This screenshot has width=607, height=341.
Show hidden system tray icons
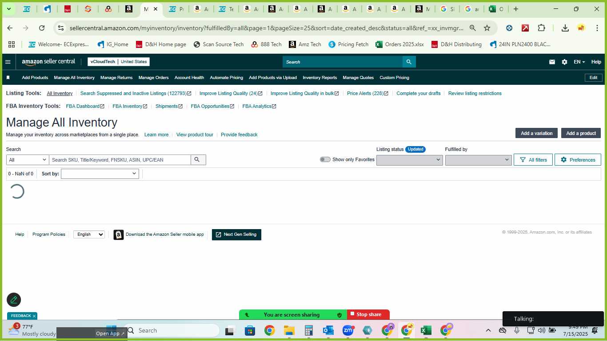[x=488, y=330]
